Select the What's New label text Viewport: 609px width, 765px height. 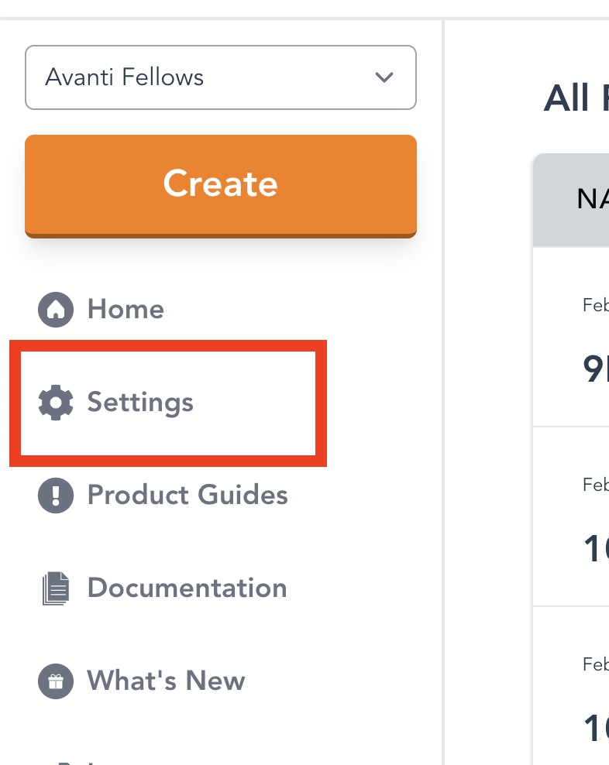(x=166, y=681)
